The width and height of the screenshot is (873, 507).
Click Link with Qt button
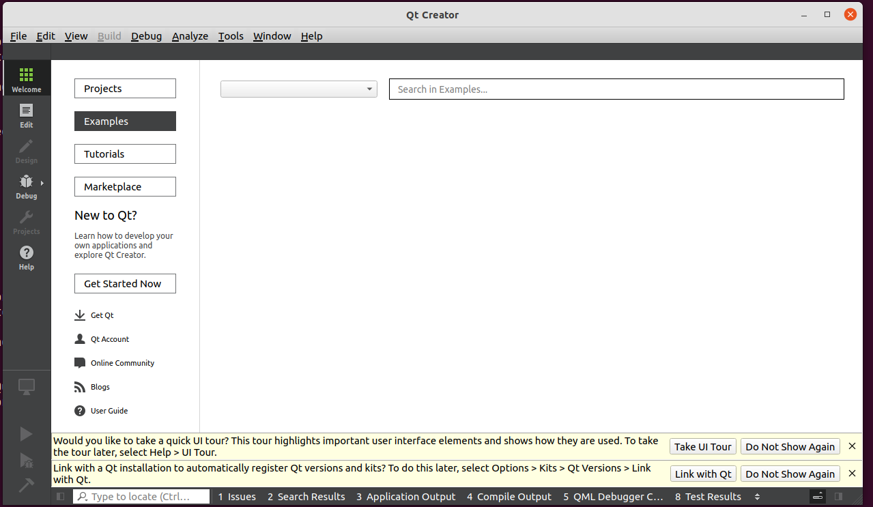click(702, 474)
